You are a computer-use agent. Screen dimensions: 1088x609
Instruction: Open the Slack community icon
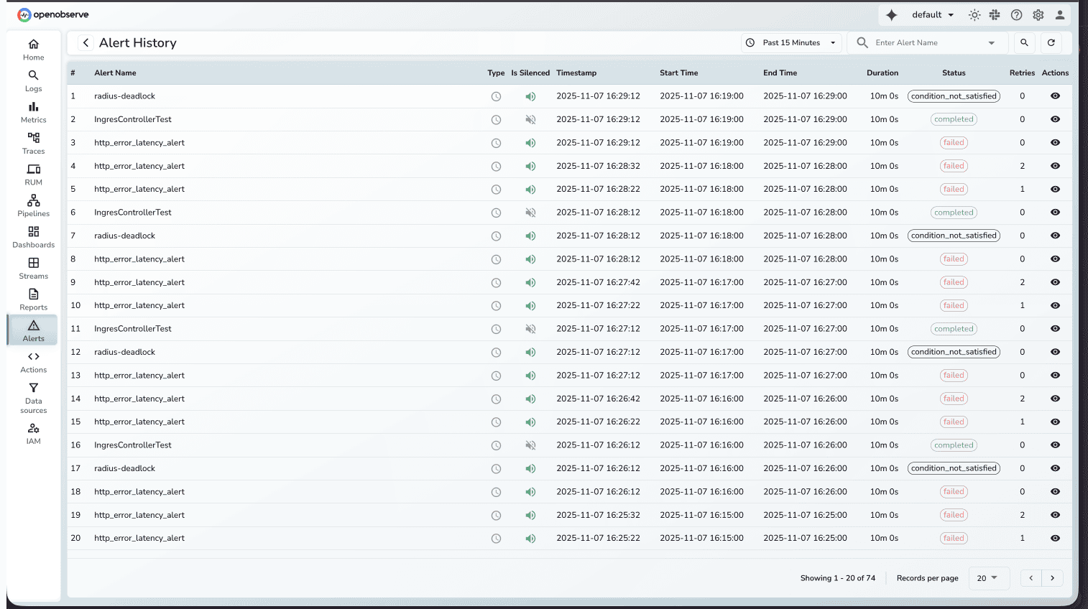tap(995, 15)
